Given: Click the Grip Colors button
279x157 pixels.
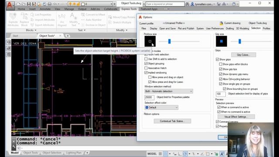Looking at the screenshot, I should pyautogui.click(x=244, y=55).
